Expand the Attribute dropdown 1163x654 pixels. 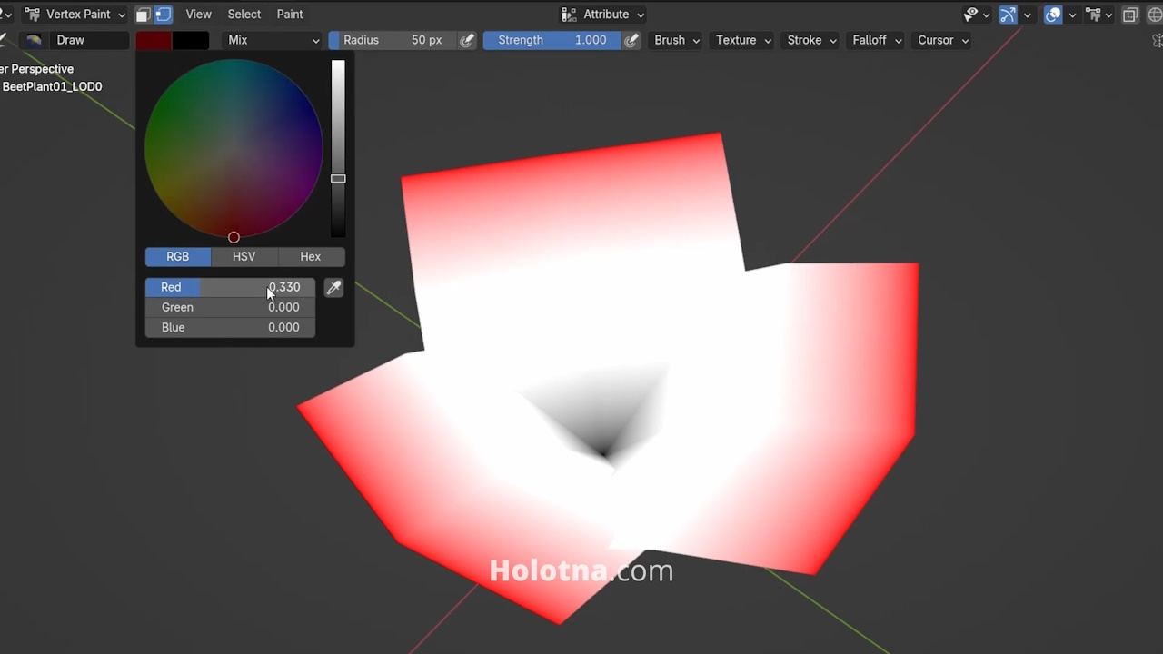(602, 15)
